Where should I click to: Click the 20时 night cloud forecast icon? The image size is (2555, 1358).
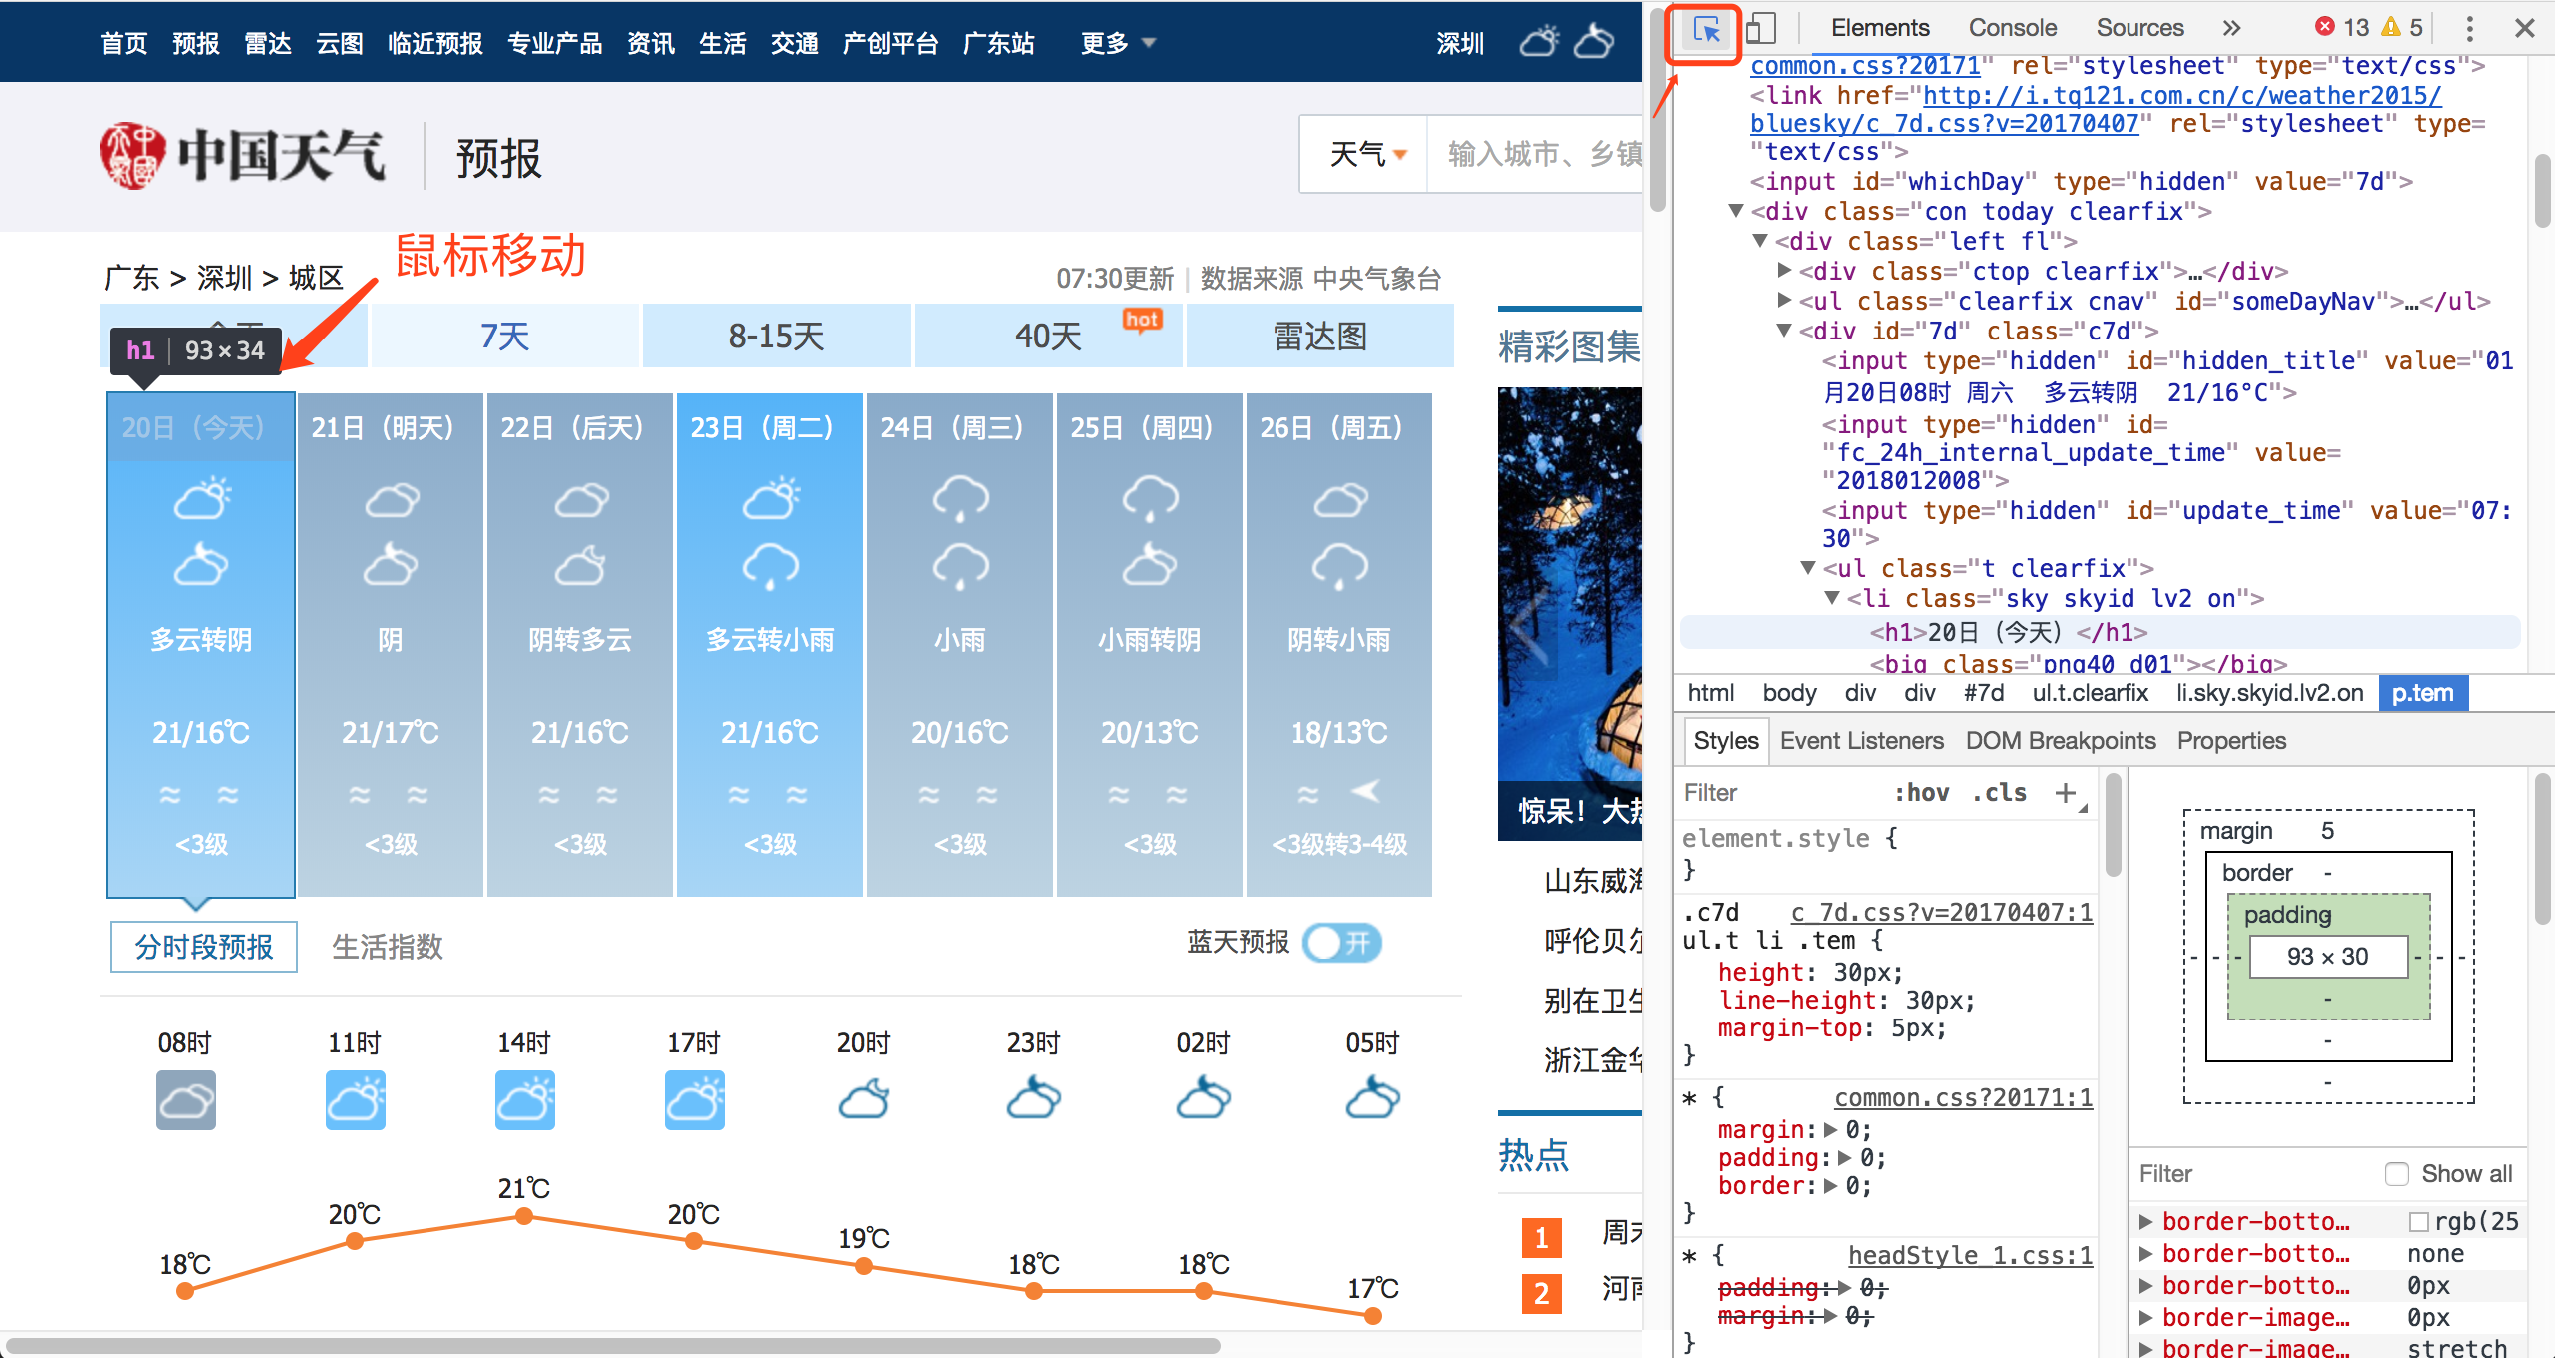pos(865,1099)
